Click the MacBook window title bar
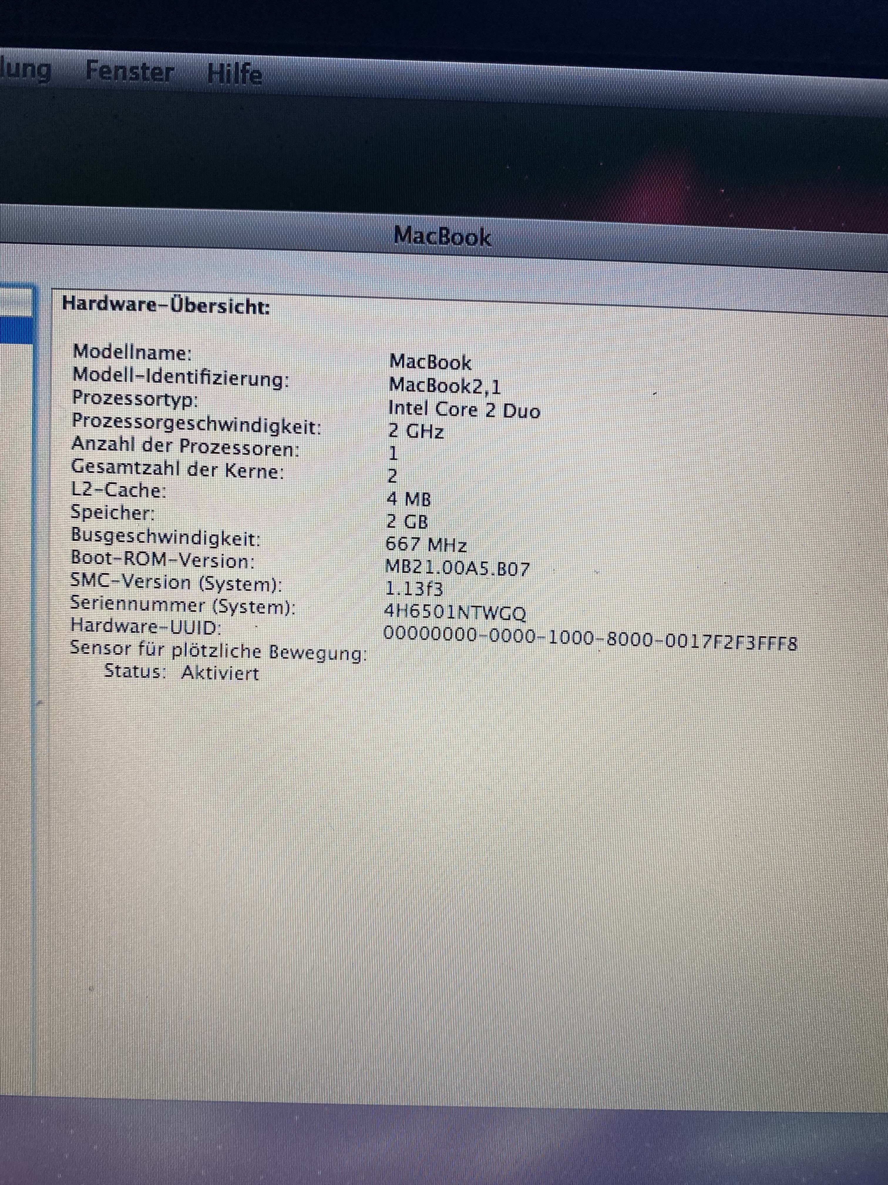Image resolution: width=888 pixels, height=1185 pixels. (442, 236)
